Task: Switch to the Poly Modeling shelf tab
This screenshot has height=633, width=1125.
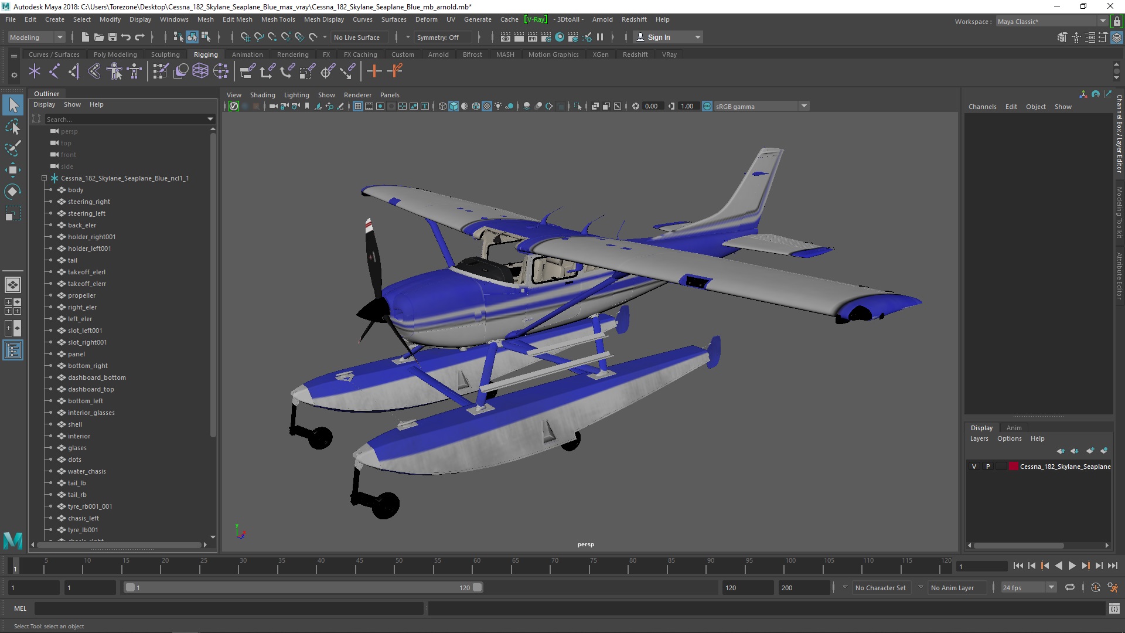Action: 115,55
